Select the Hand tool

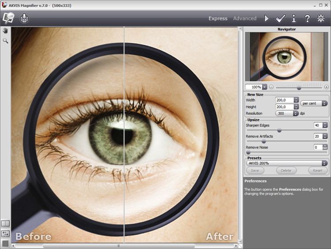point(5,31)
